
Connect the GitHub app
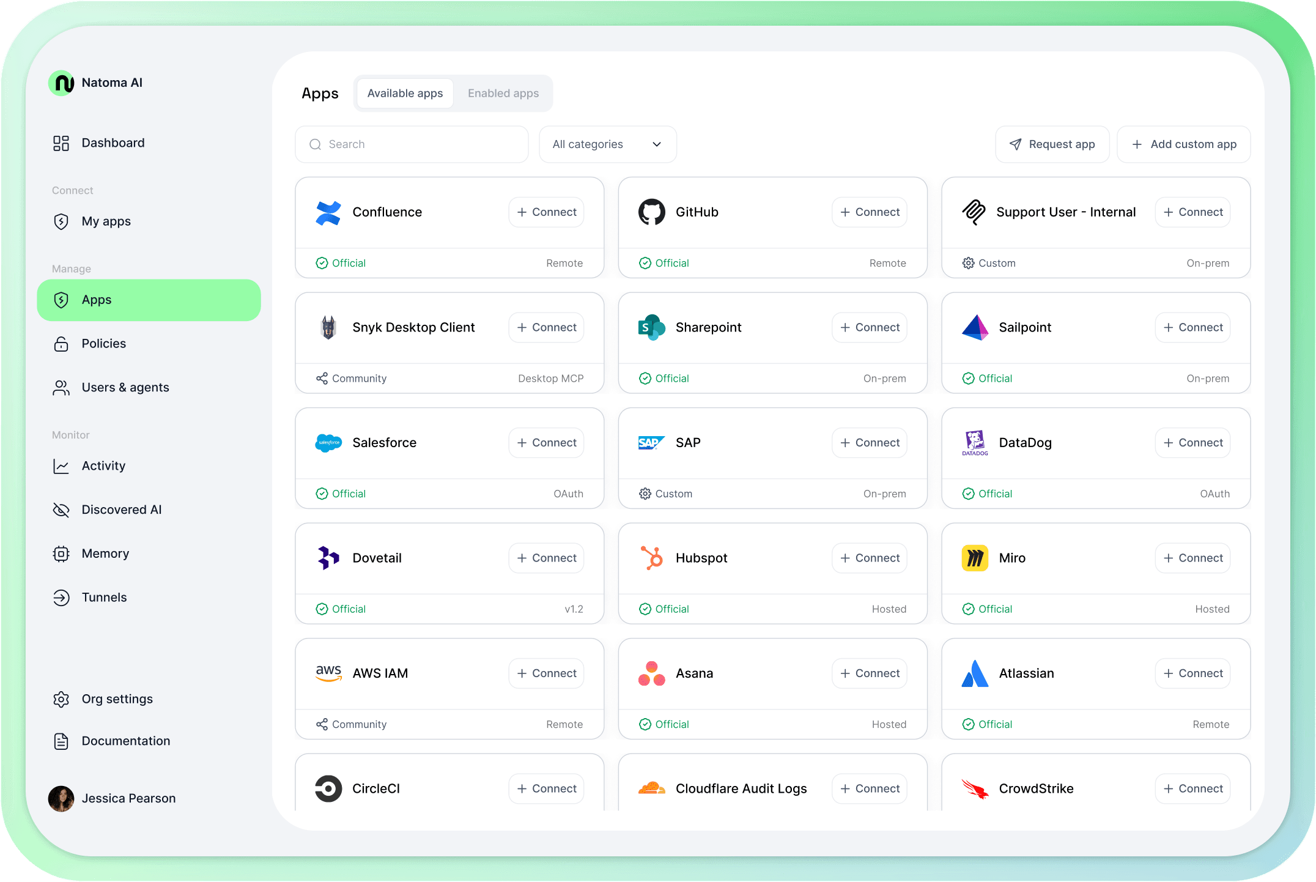(869, 212)
